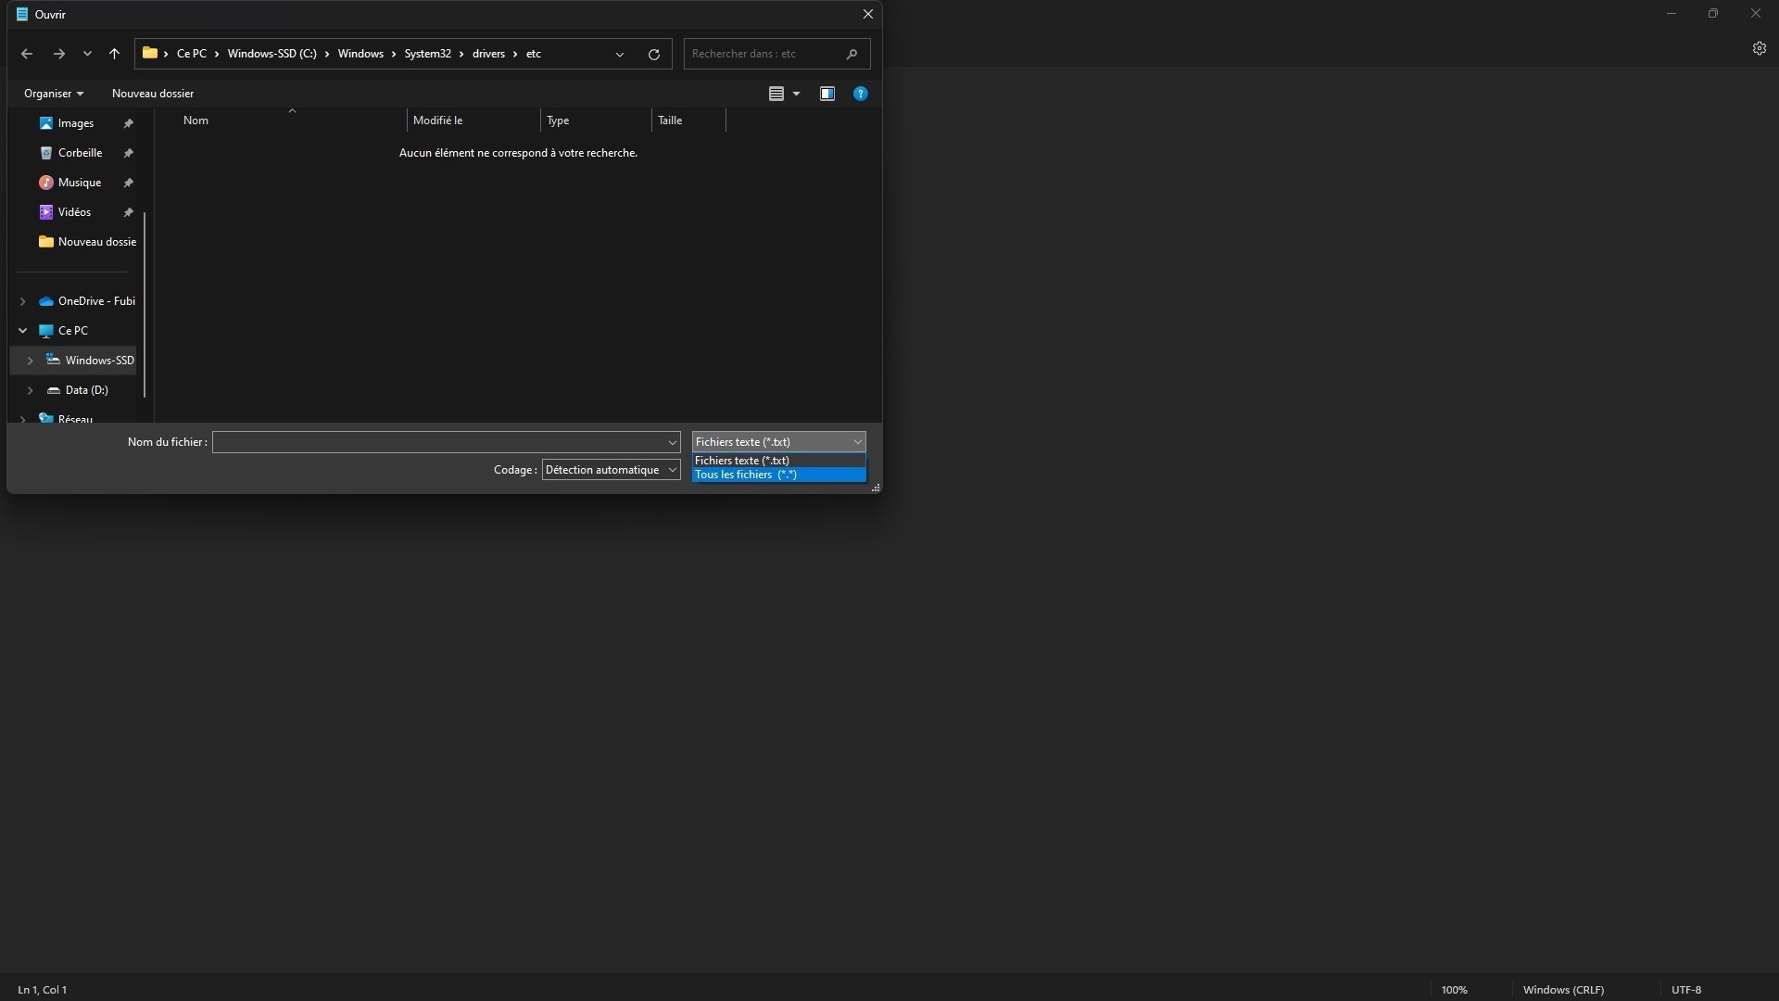Open the address bar history dropdown
The image size is (1779, 1001).
619,54
